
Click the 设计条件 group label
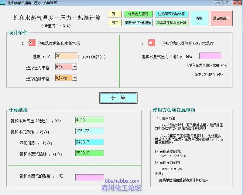coord(18,33)
